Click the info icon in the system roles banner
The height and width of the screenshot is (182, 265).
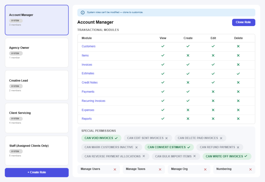(x=83, y=12)
